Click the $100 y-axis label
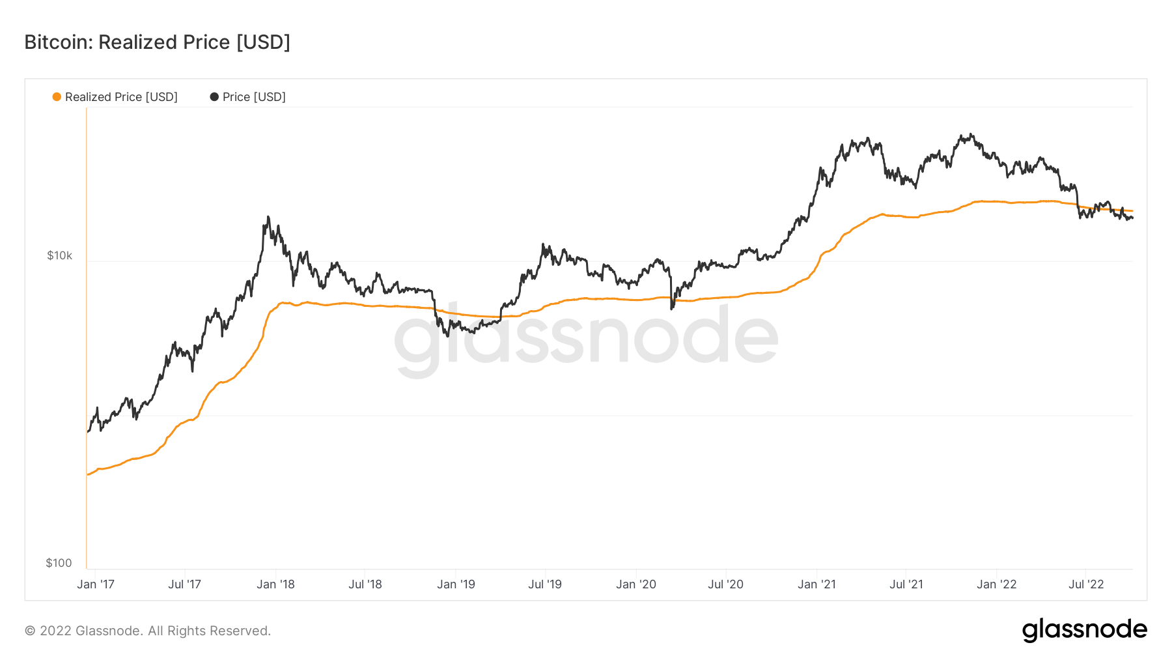 (x=59, y=563)
